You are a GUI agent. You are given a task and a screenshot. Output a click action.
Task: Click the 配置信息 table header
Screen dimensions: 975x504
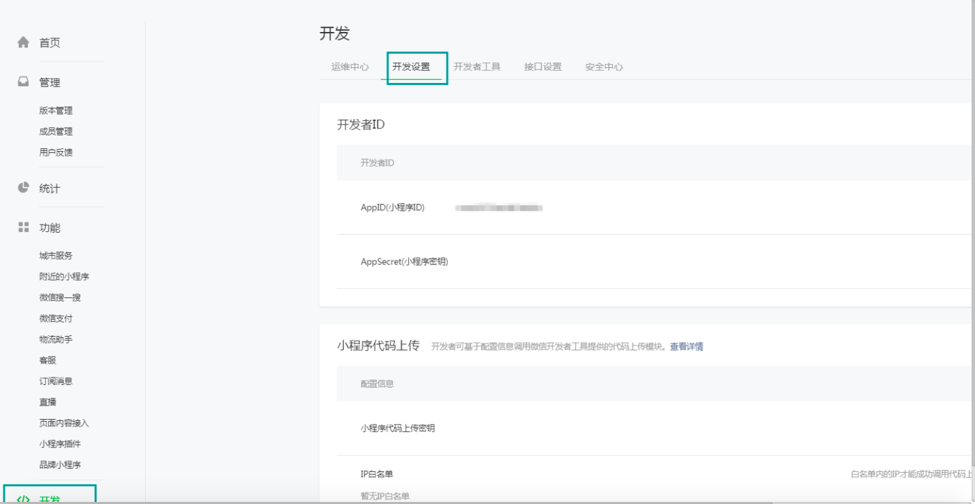(x=377, y=384)
